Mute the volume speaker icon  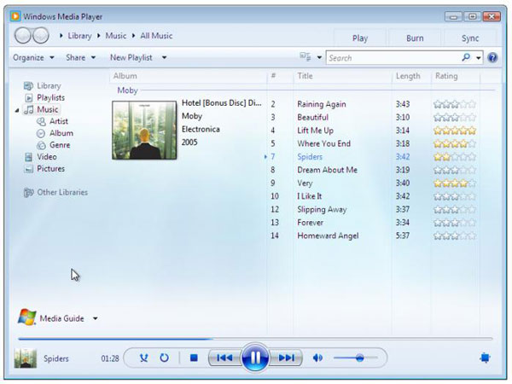click(x=317, y=358)
